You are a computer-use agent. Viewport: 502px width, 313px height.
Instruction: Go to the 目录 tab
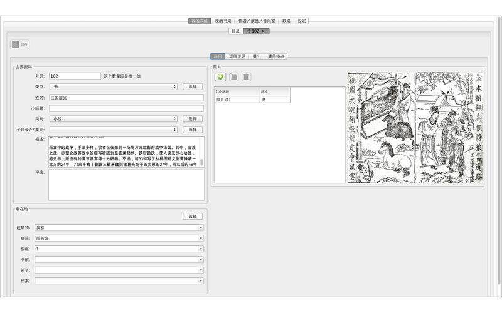pyautogui.click(x=236, y=31)
